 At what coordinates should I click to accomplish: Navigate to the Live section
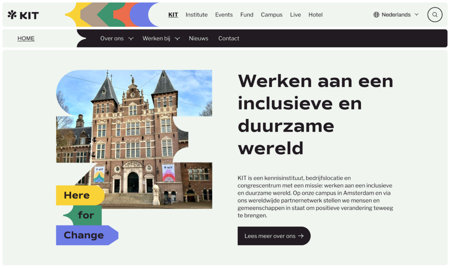tap(295, 14)
